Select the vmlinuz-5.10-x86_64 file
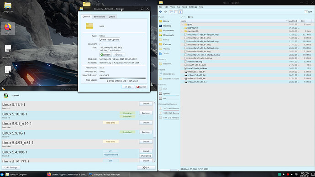 (x=197, y=82)
